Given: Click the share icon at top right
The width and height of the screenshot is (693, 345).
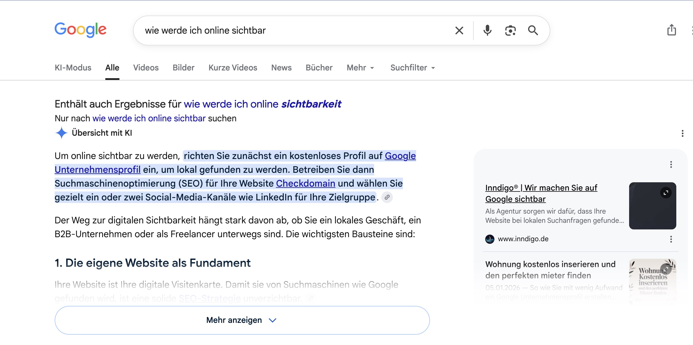Looking at the screenshot, I should (x=672, y=30).
